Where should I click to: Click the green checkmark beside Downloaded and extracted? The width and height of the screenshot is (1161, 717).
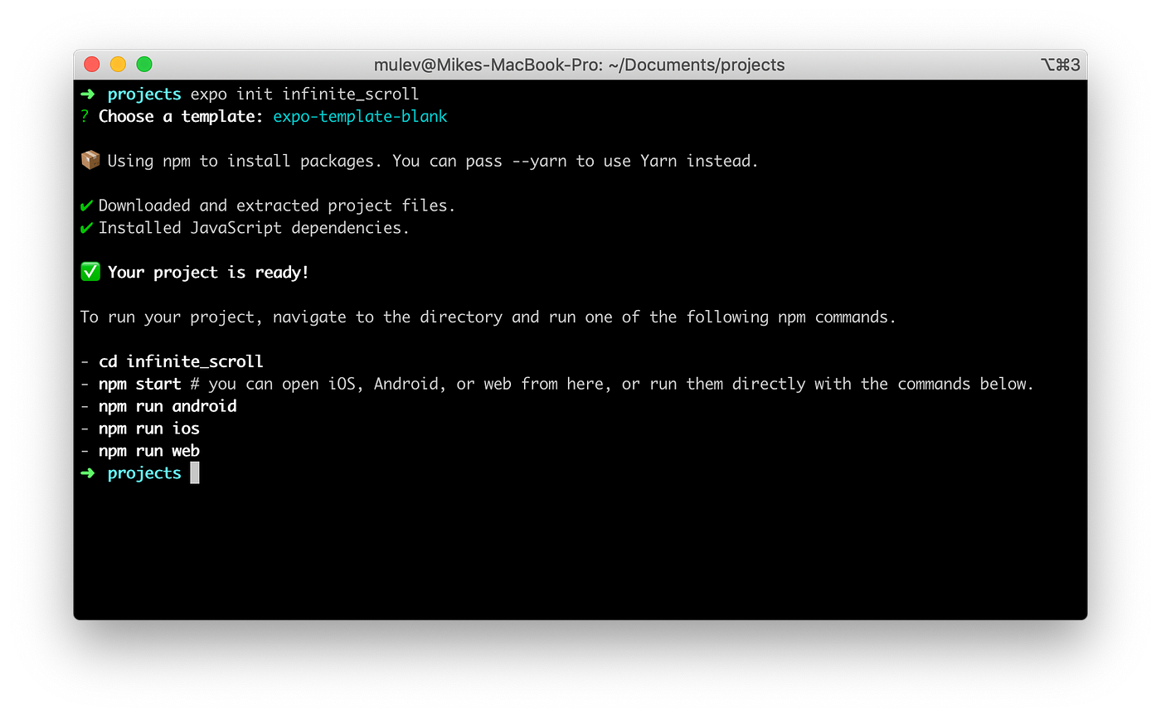click(x=88, y=205)
